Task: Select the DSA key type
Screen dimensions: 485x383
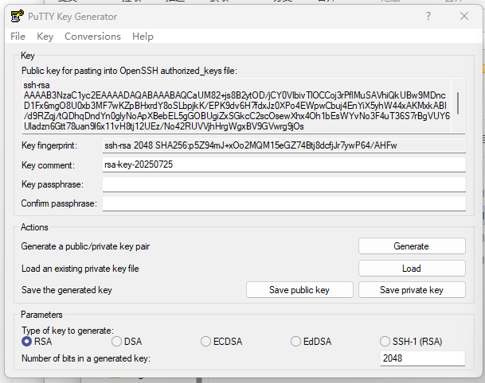Action: click(117, 342)
